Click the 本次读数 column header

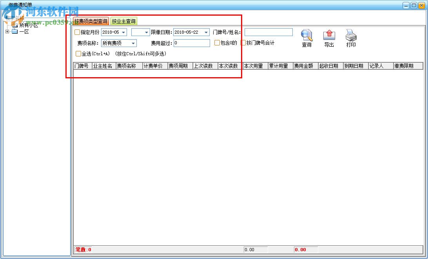click(x=230, y=66)
